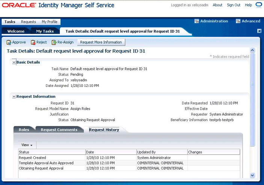This screenshot has width=264, height=185.
Task: Click the Updated By column header
Action: click(162, 152)
